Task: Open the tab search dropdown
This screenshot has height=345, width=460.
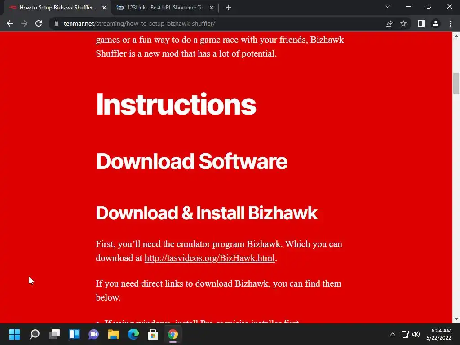Action: (388, 6)
